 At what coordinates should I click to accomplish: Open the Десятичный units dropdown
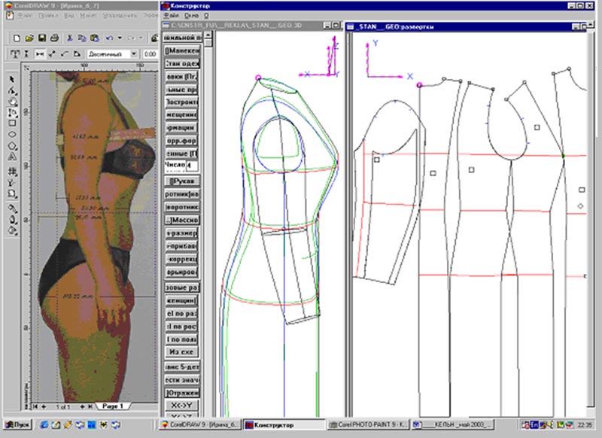coord(134,54)
